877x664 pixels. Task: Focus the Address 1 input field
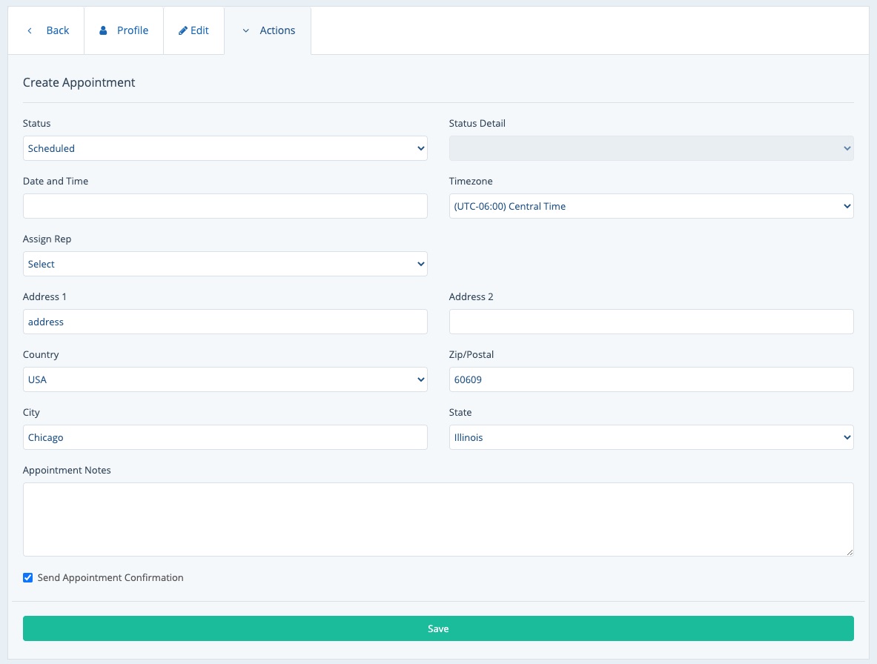coord(225,322)
